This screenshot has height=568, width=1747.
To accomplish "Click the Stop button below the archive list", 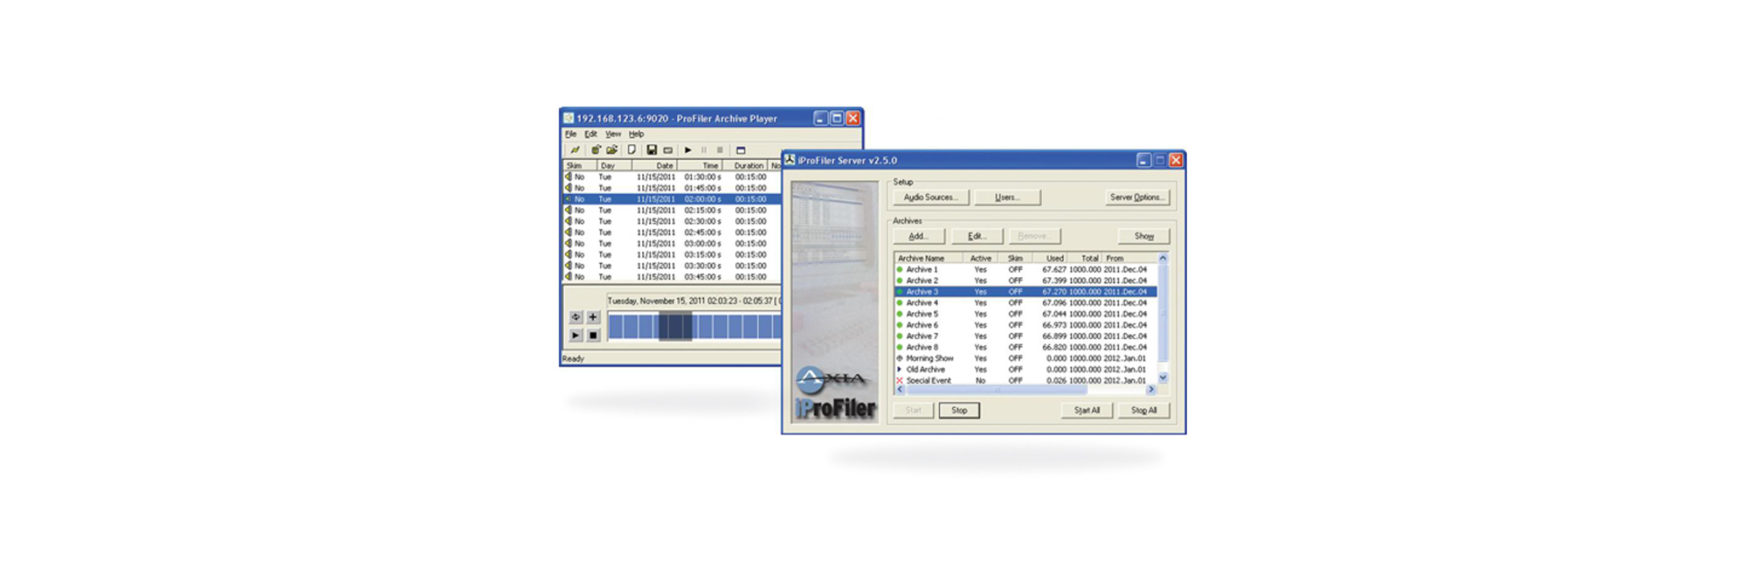I will (959, 410).
